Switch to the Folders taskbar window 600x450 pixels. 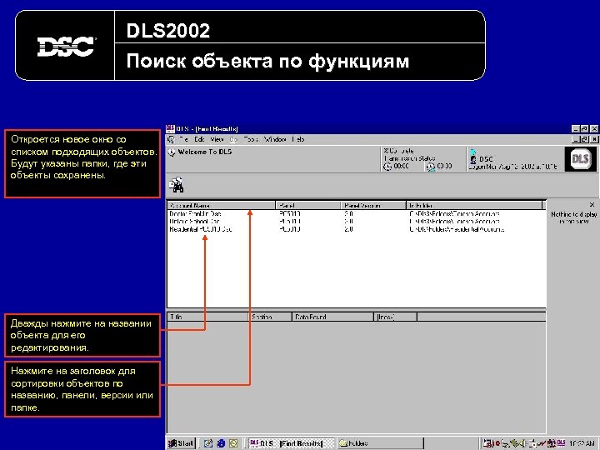tap(380, 443)
